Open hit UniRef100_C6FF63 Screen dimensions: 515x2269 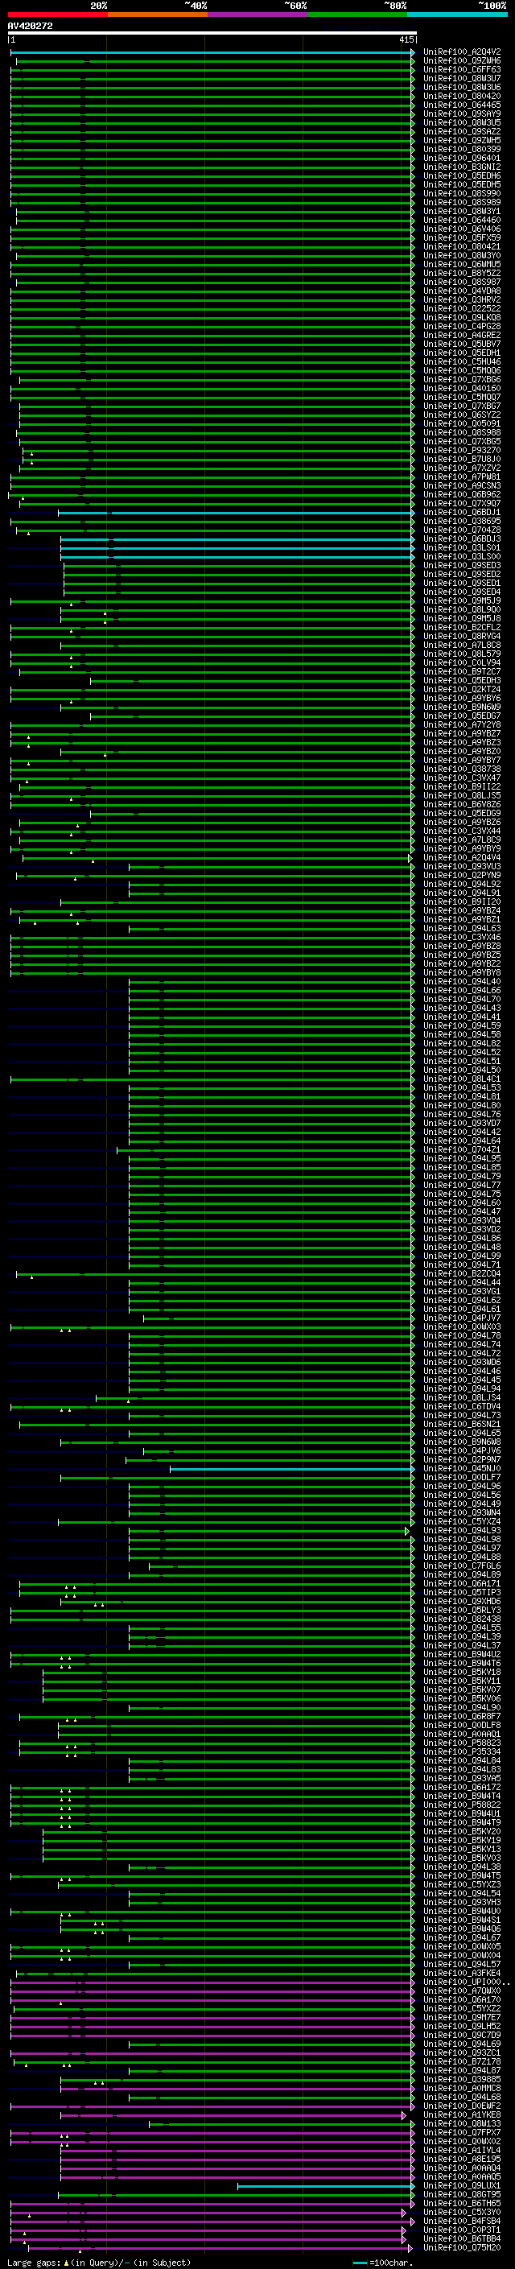462,69
